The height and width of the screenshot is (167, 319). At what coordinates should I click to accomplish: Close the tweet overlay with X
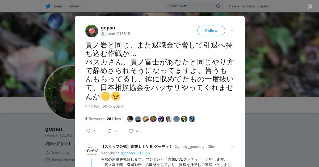coord(310,6)
